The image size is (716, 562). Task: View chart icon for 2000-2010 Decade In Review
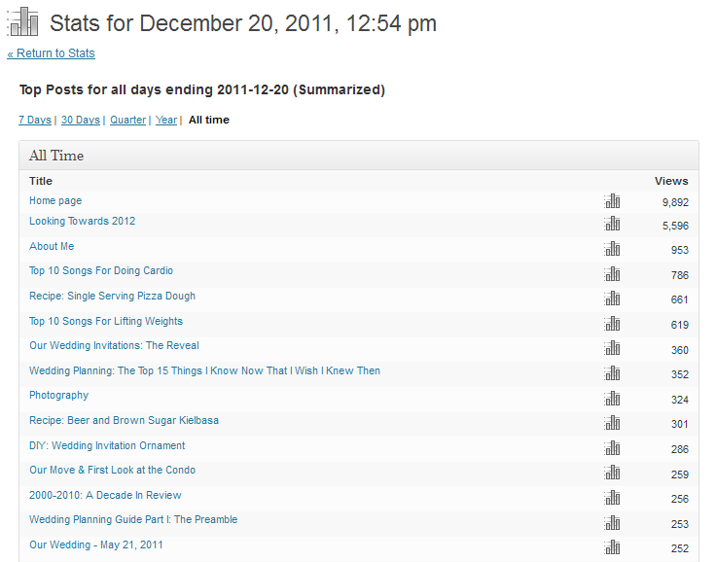tap(612, 498)
